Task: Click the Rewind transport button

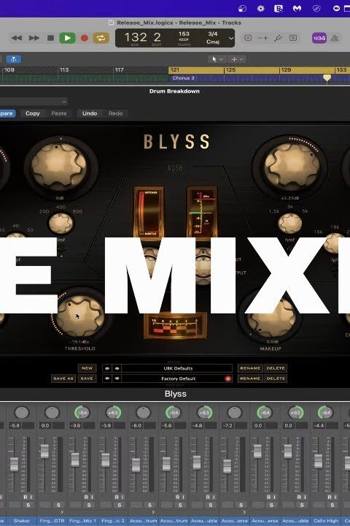Action: coord(17,38)
